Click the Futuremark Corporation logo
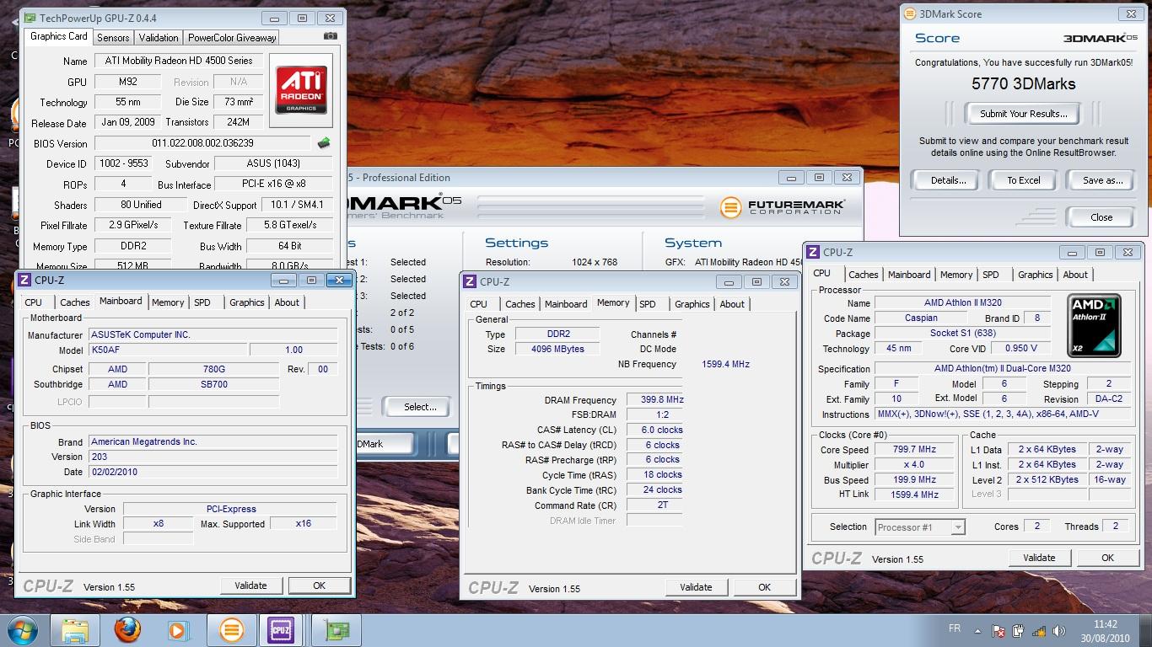Image resolution: width=1152 pixels, height=647 pixels. (783, 206)
